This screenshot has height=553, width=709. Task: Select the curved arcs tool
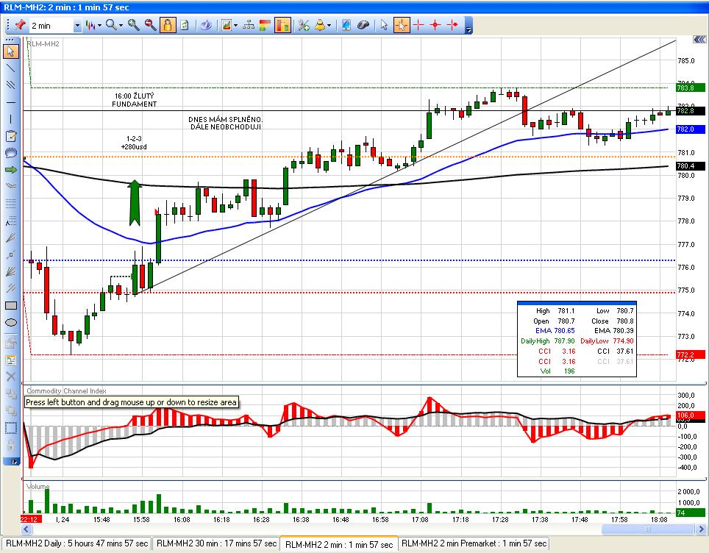[x=10, y=186]
